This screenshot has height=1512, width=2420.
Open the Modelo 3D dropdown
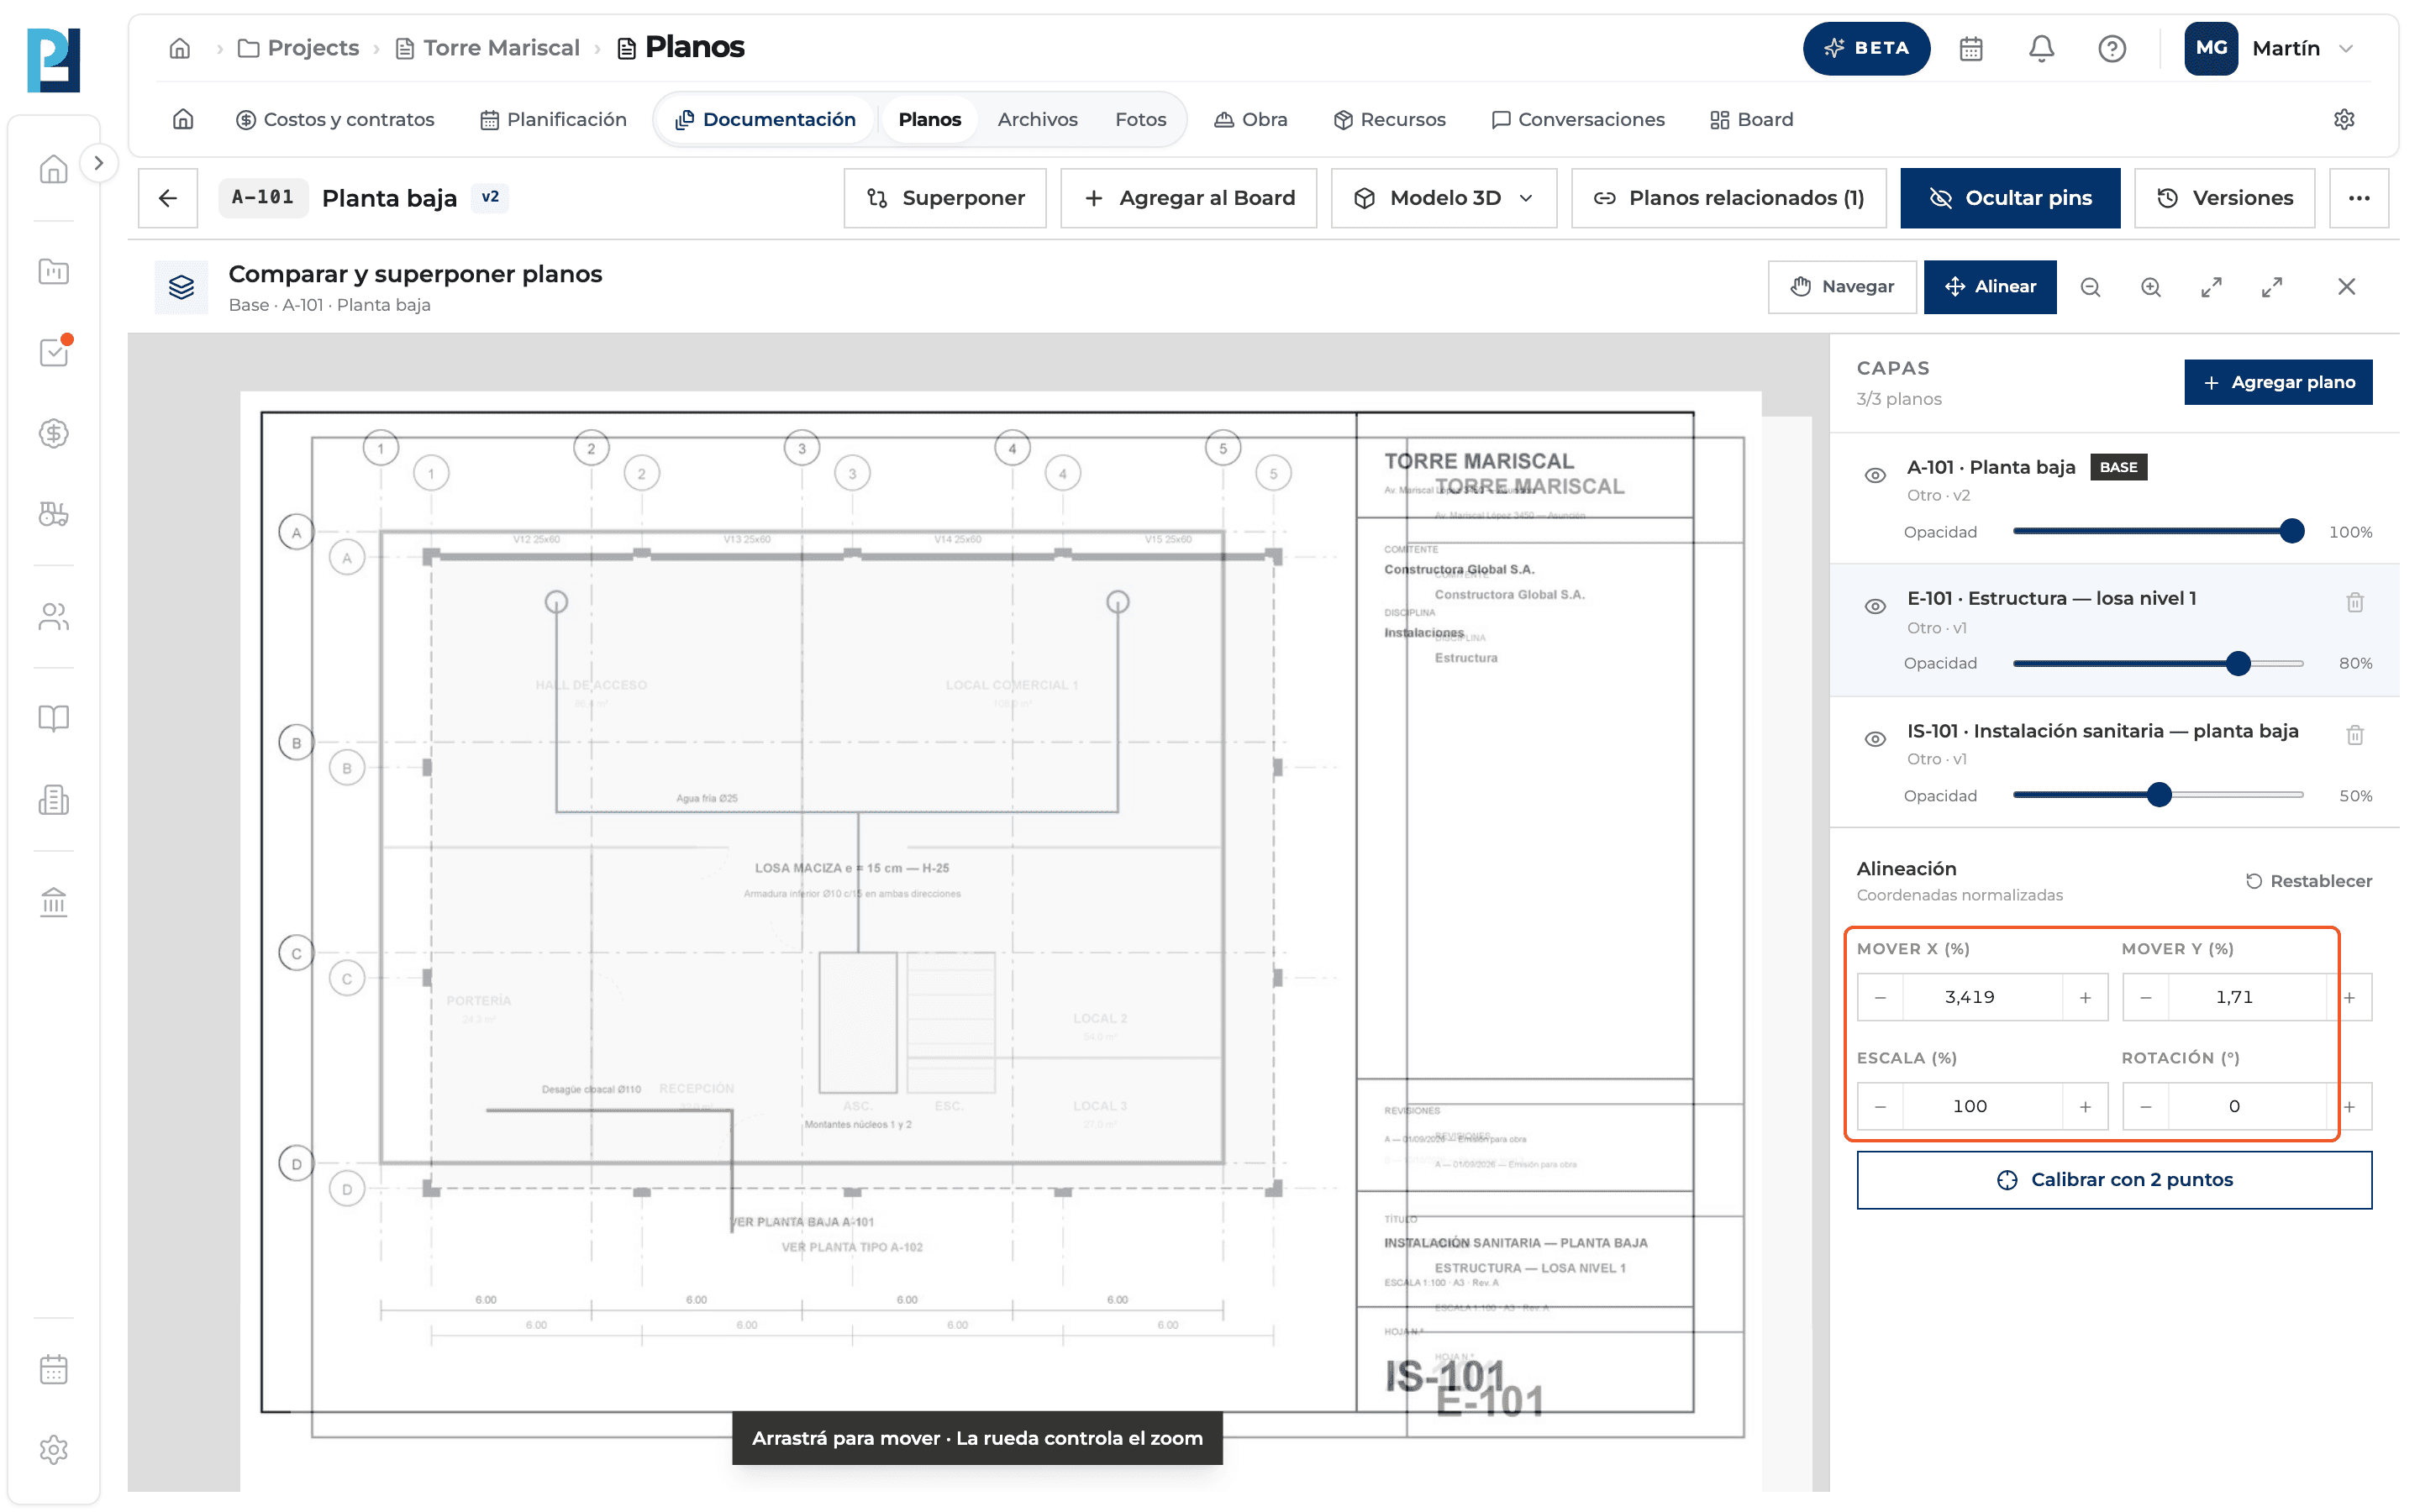[1443, 198]
